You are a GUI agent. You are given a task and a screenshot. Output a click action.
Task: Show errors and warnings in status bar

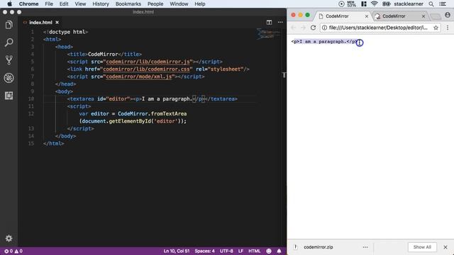pos(13,251)
